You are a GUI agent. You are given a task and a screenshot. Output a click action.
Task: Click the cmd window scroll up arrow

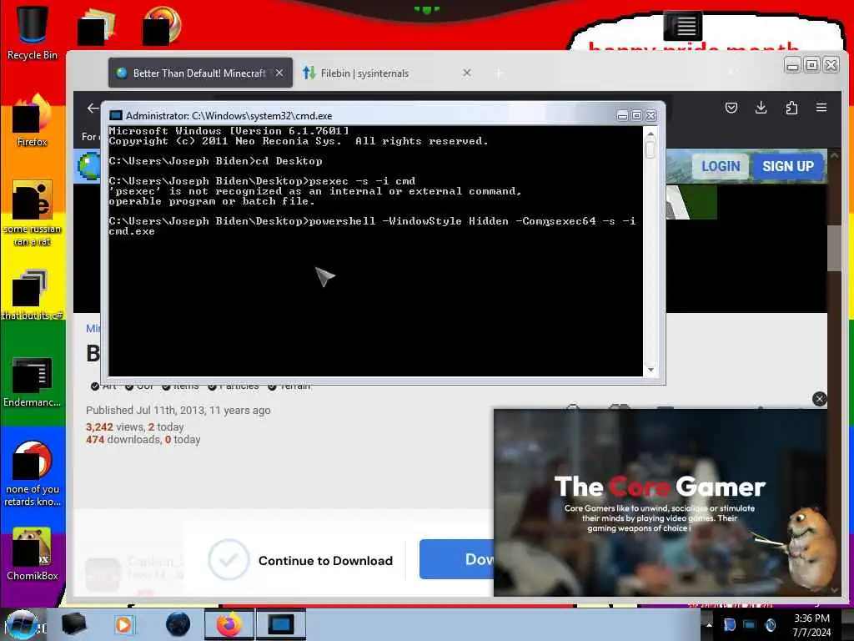[651, 133]
